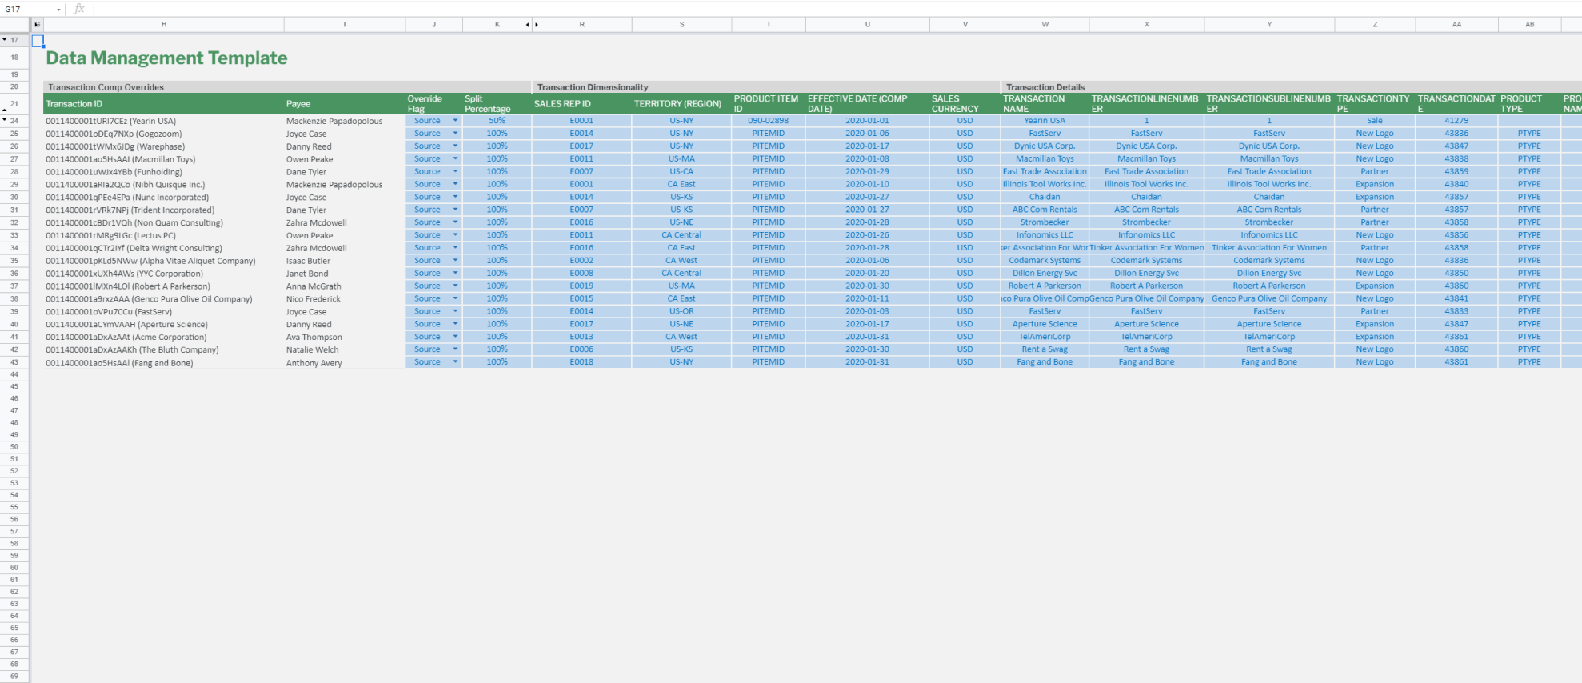
Task: Click the Payee column header cell
Action: 345,104
